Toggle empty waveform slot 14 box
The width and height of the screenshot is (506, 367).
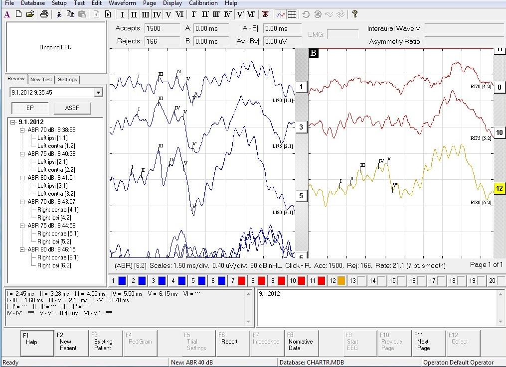point(381,281)
